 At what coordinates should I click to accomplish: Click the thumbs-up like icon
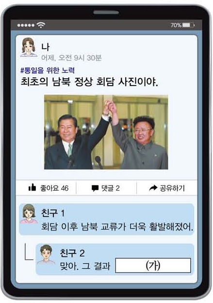coord(32,187)
